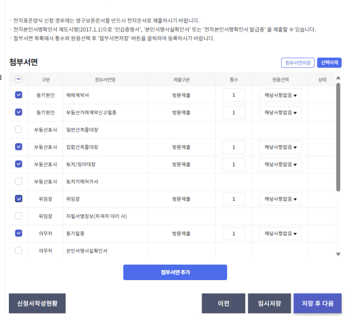The height and width of the screenshot is (316, 350).
Task: Click the 통수 field for 등기필증
Action: tap(234, 234)
